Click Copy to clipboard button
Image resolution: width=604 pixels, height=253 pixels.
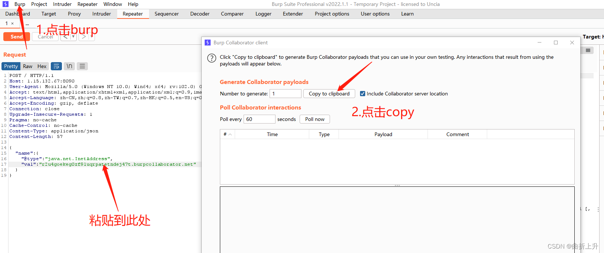[x=329, y=94]
